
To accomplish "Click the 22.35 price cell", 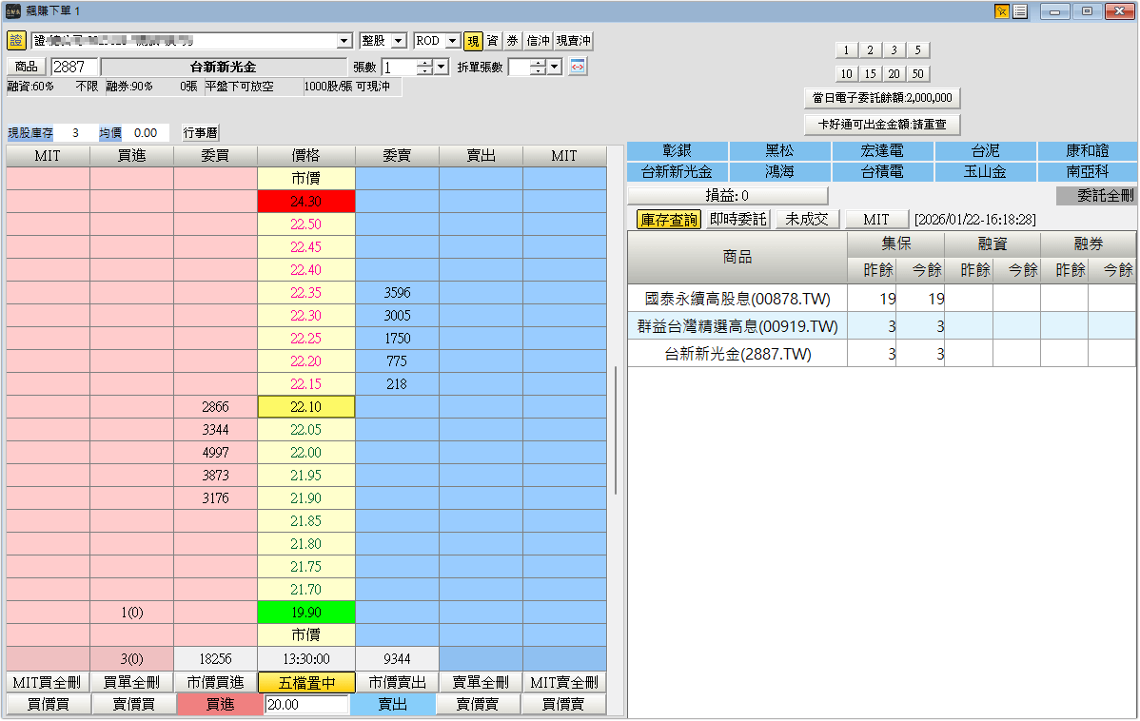I will [x=306, y=293].
